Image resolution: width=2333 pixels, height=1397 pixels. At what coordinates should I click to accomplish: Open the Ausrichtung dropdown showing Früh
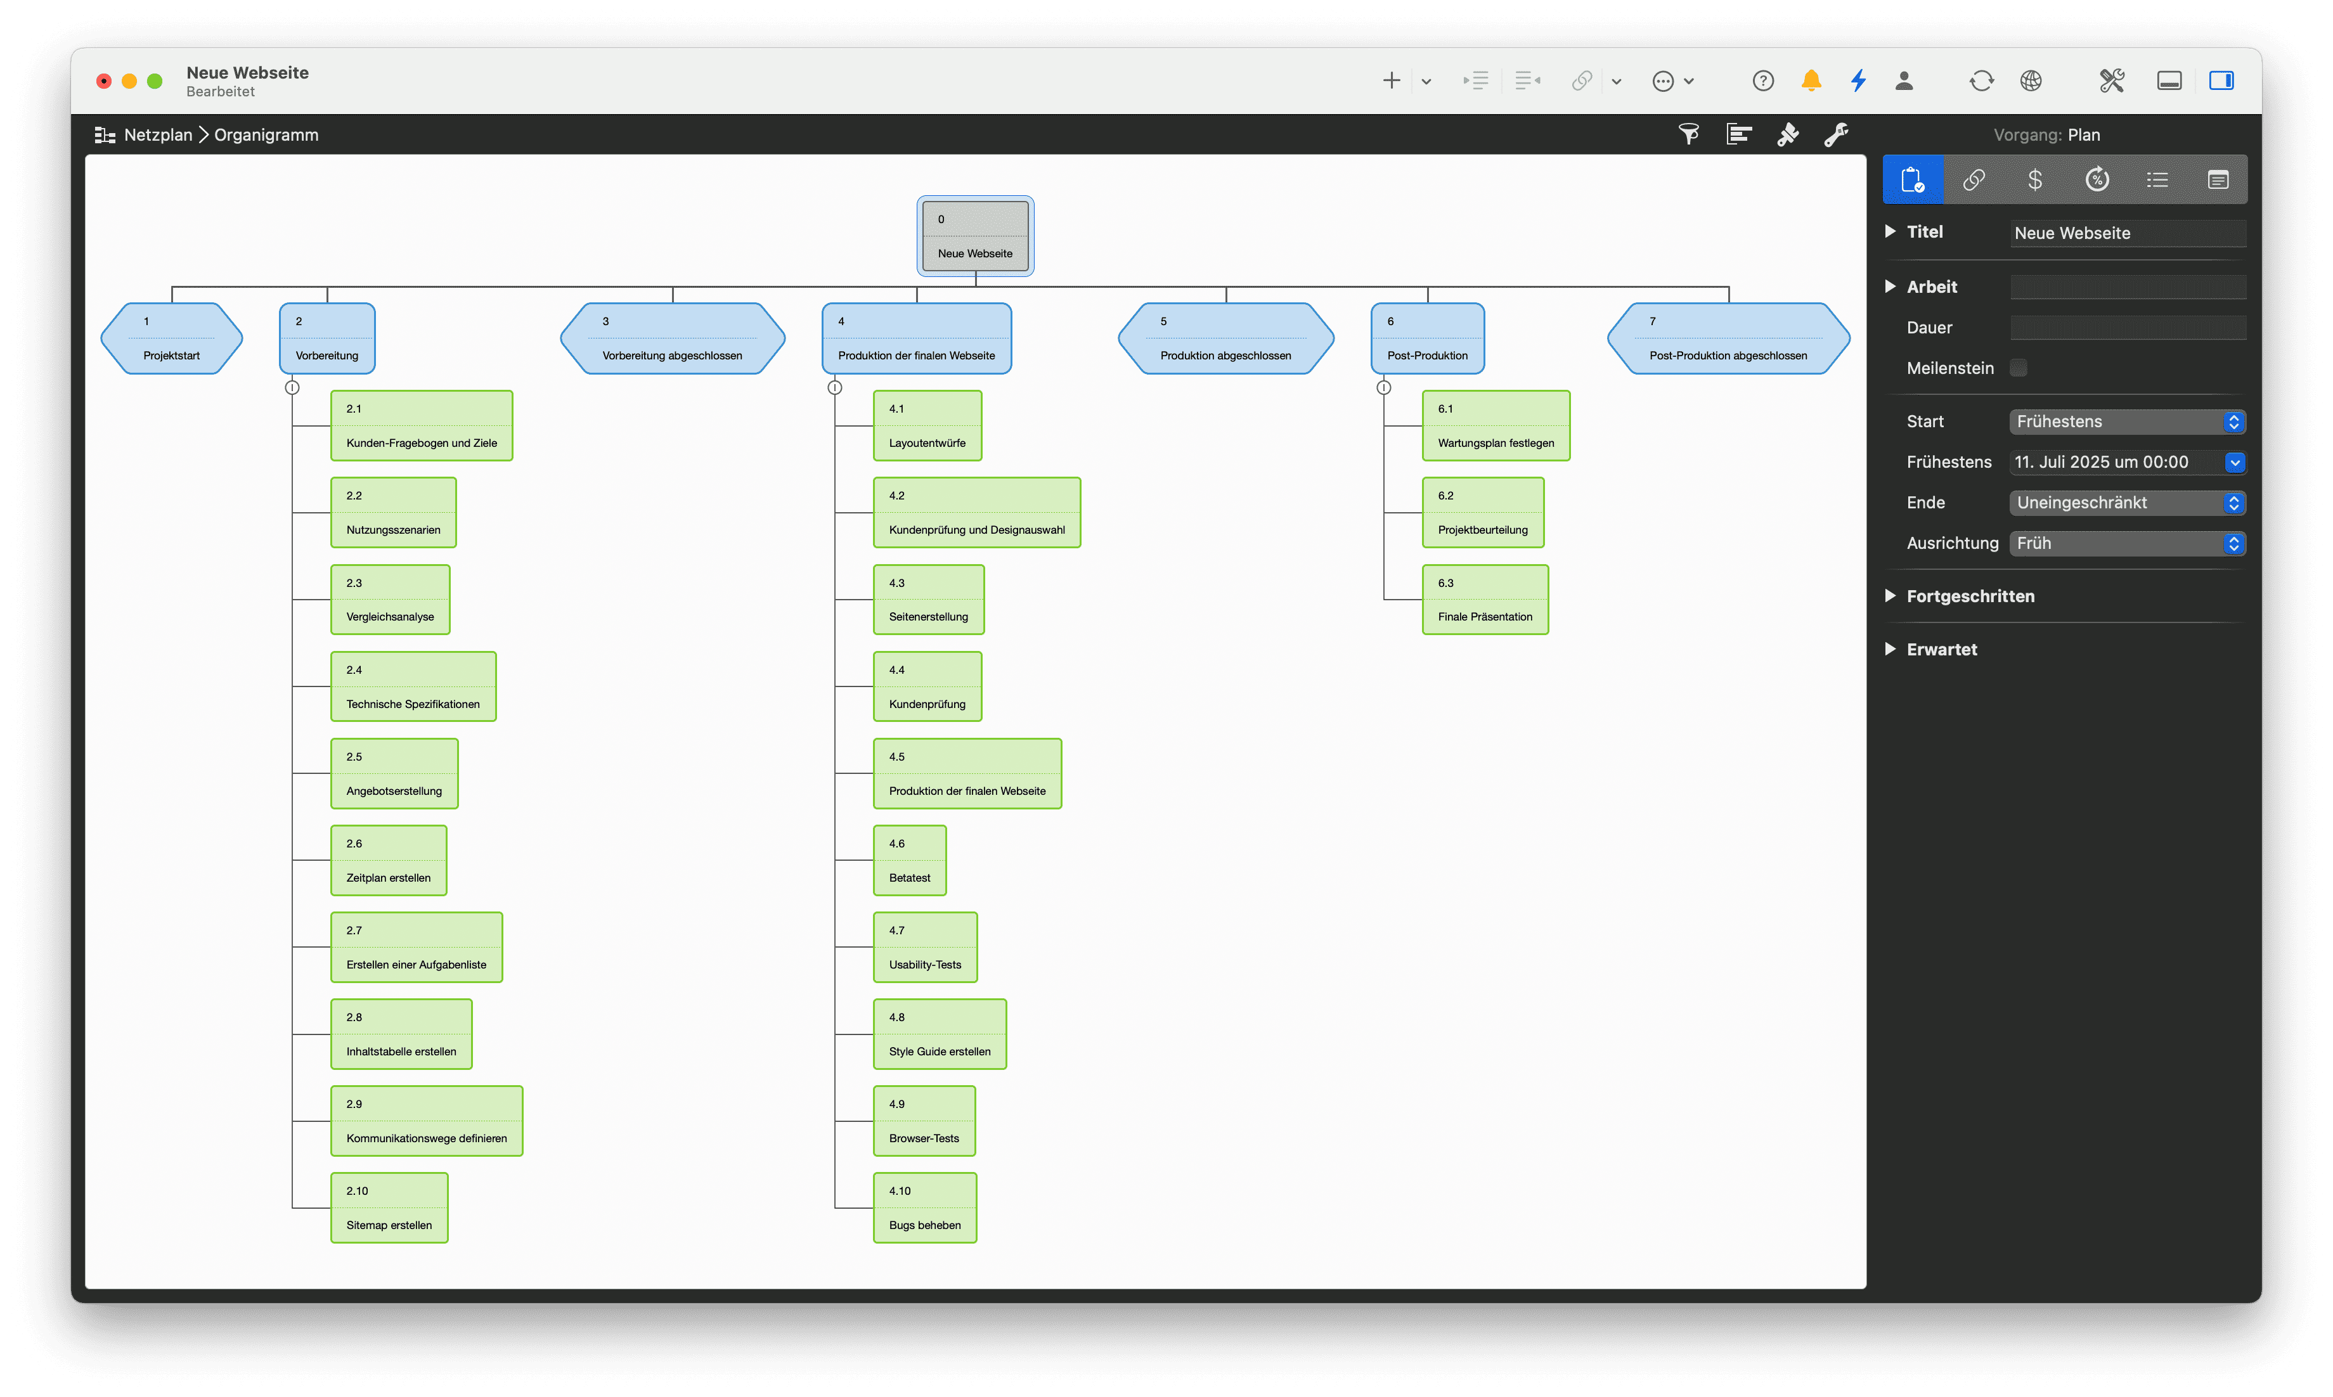click(2127, 543)
